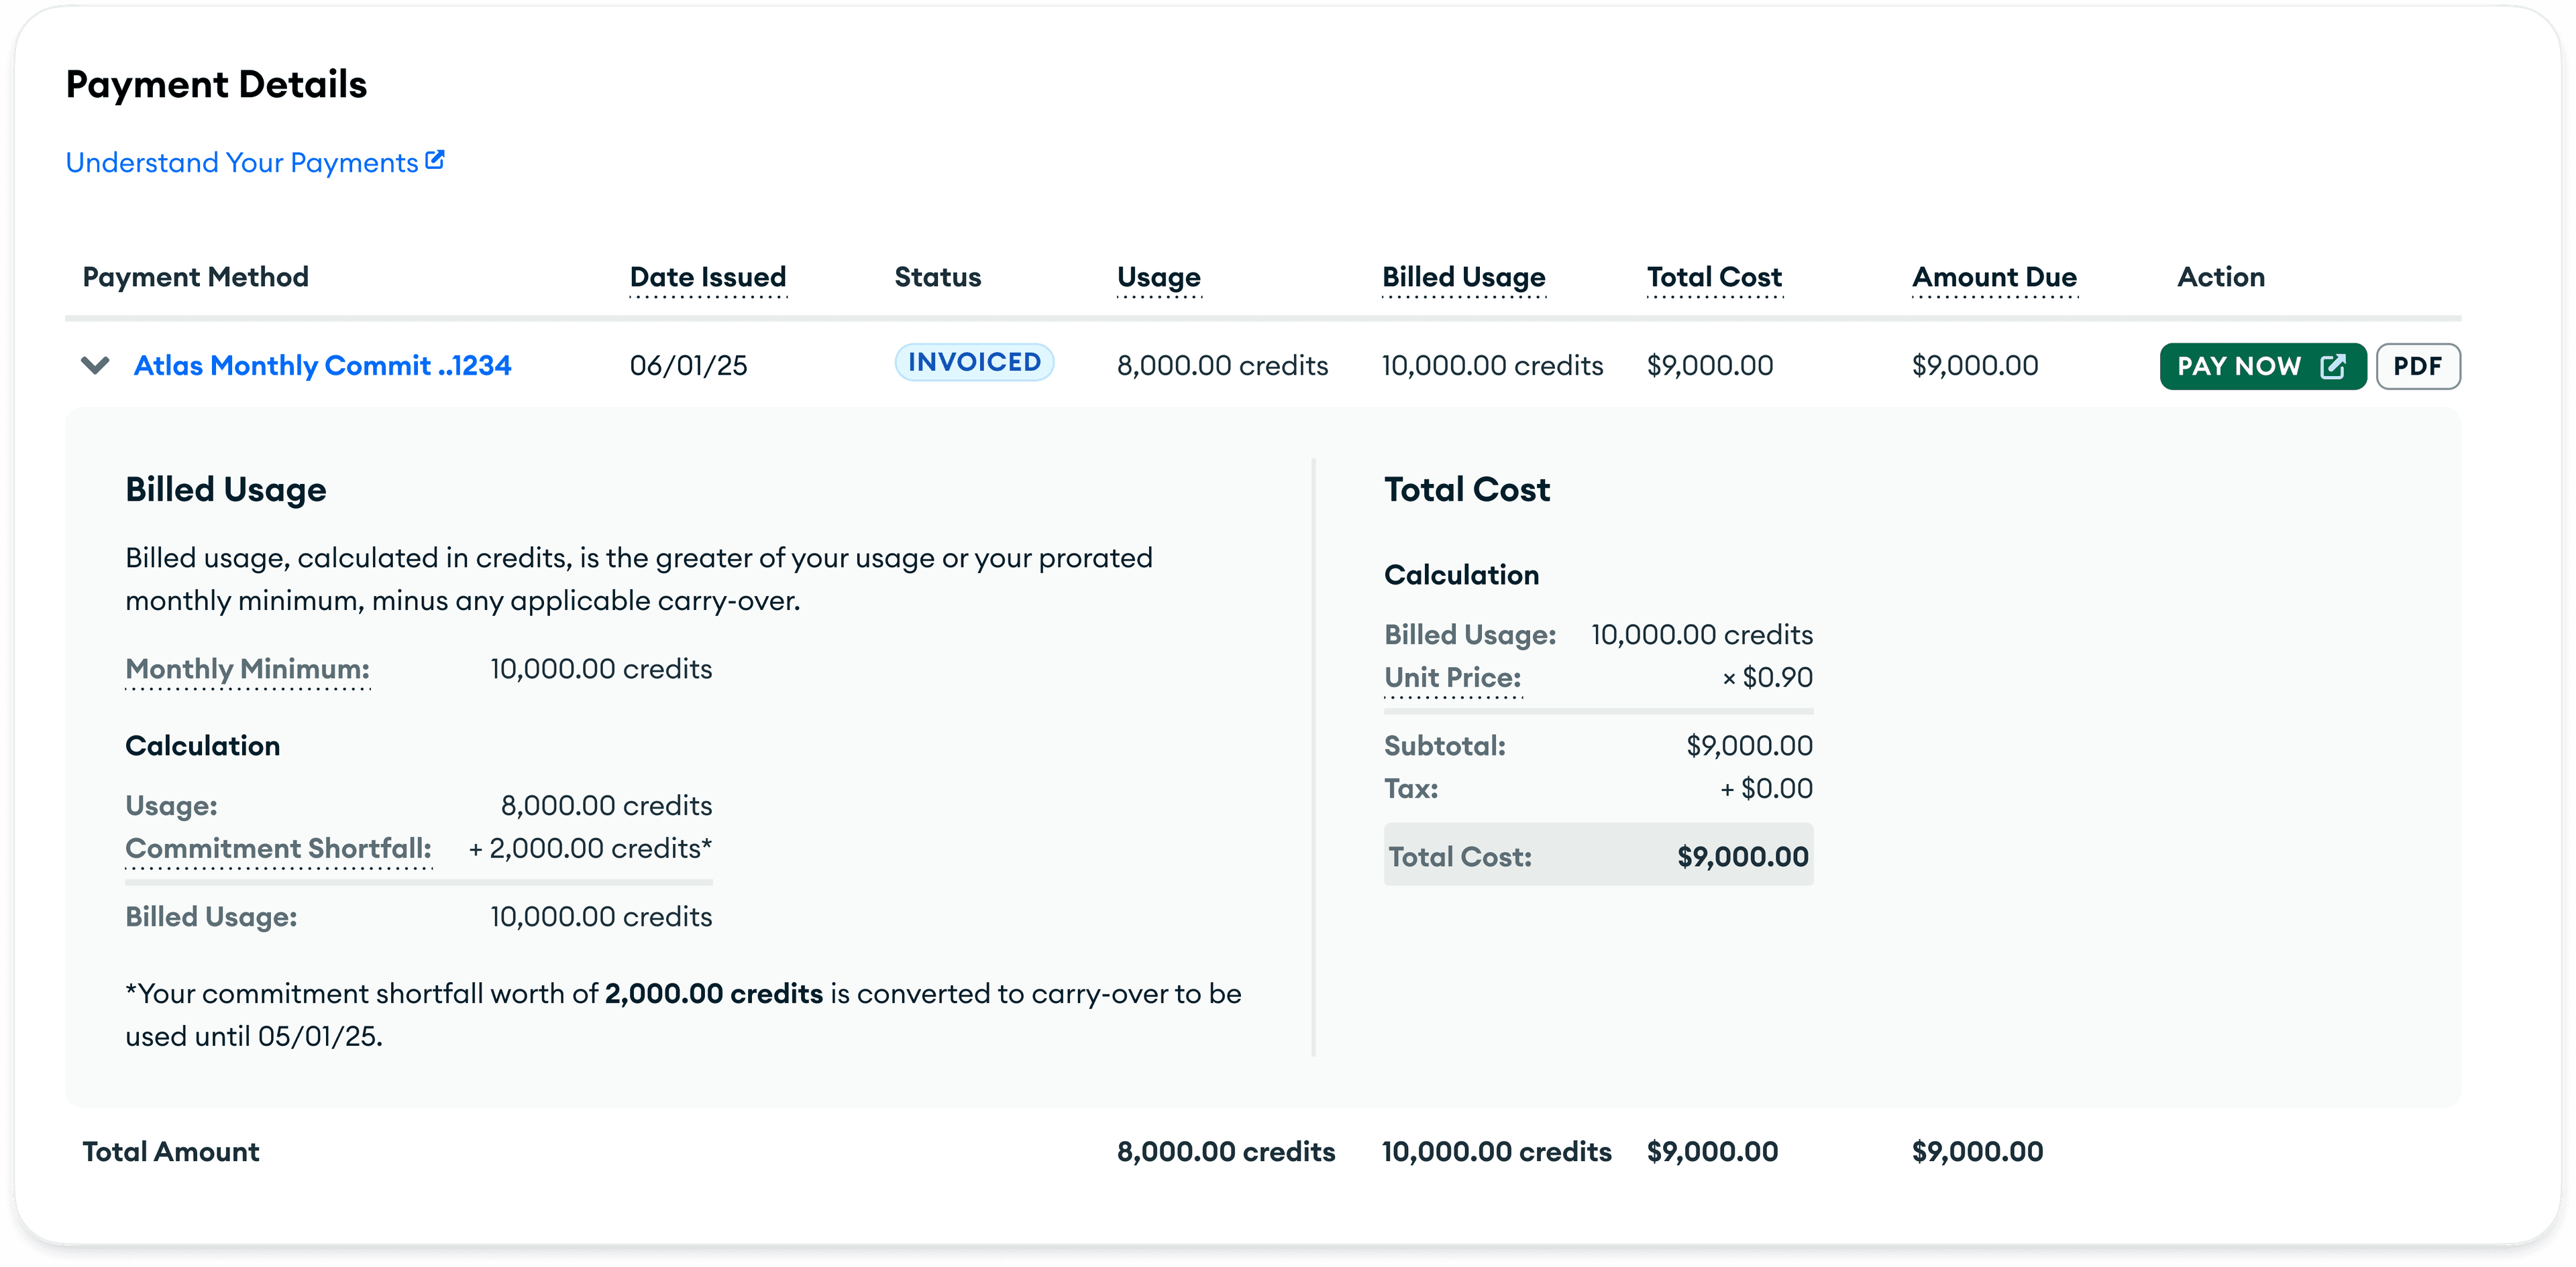Viewport: 2576px width, 1267px height.
Task: Click the Monthly Minimum term for its definition
Action: pos(246,668)
